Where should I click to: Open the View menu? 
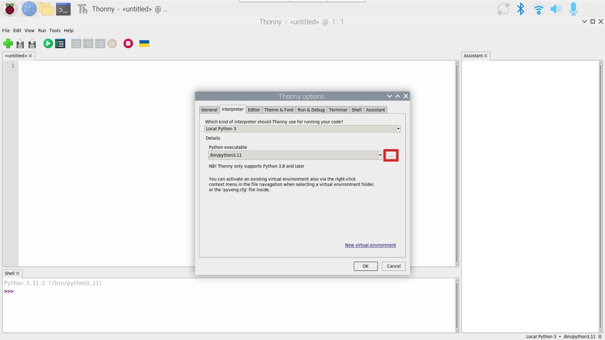(30, 31)
